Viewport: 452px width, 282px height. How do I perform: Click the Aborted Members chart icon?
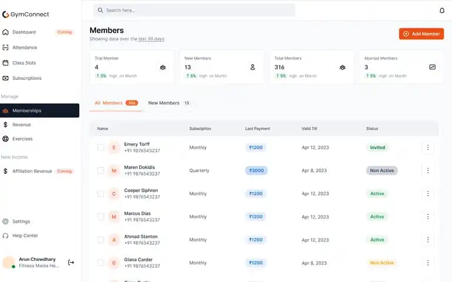tap(433, 67)
